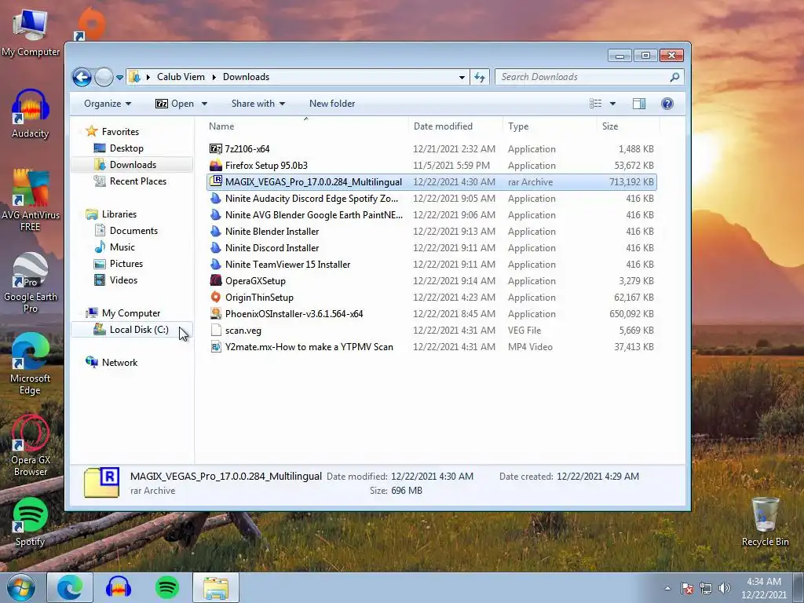The image size is (804, 603).
Task: Sort by the Size column header
Action: pyautogui.click(x=610, y=126)
